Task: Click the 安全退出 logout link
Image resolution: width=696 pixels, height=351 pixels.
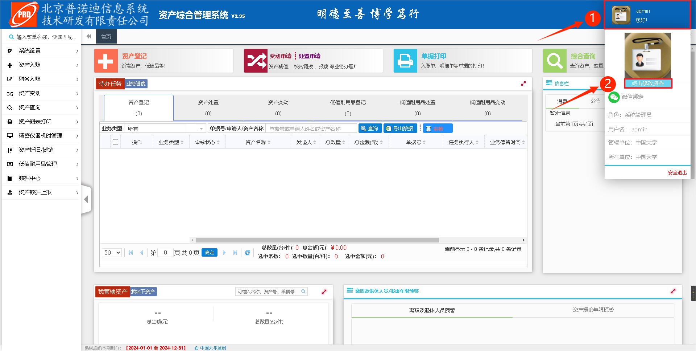Action: [677, 173]
